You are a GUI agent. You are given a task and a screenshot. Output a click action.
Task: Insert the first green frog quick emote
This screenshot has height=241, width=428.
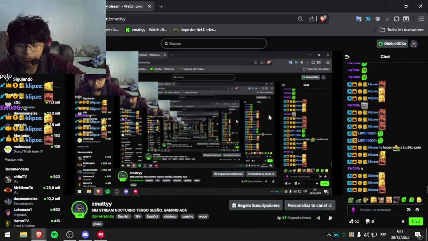coord(351,200)
